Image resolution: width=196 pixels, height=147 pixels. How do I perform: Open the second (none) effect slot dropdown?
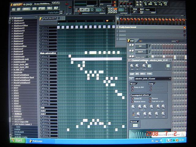pyautogui.click(x=117, y=35)
